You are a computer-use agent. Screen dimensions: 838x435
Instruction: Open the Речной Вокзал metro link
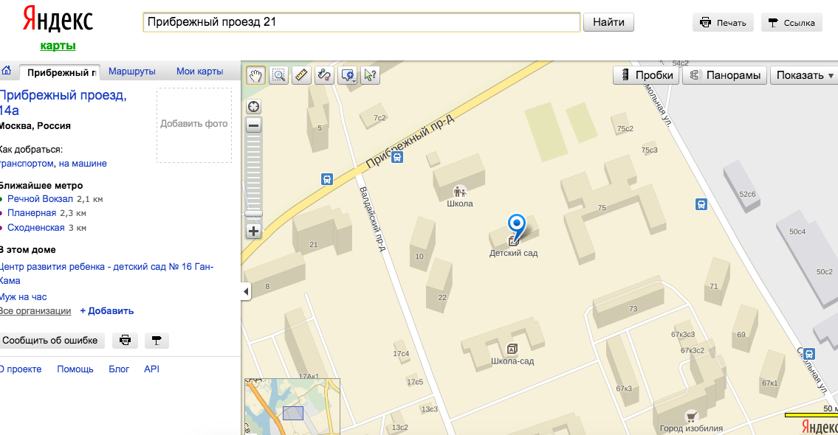click(x=40, y=199)
